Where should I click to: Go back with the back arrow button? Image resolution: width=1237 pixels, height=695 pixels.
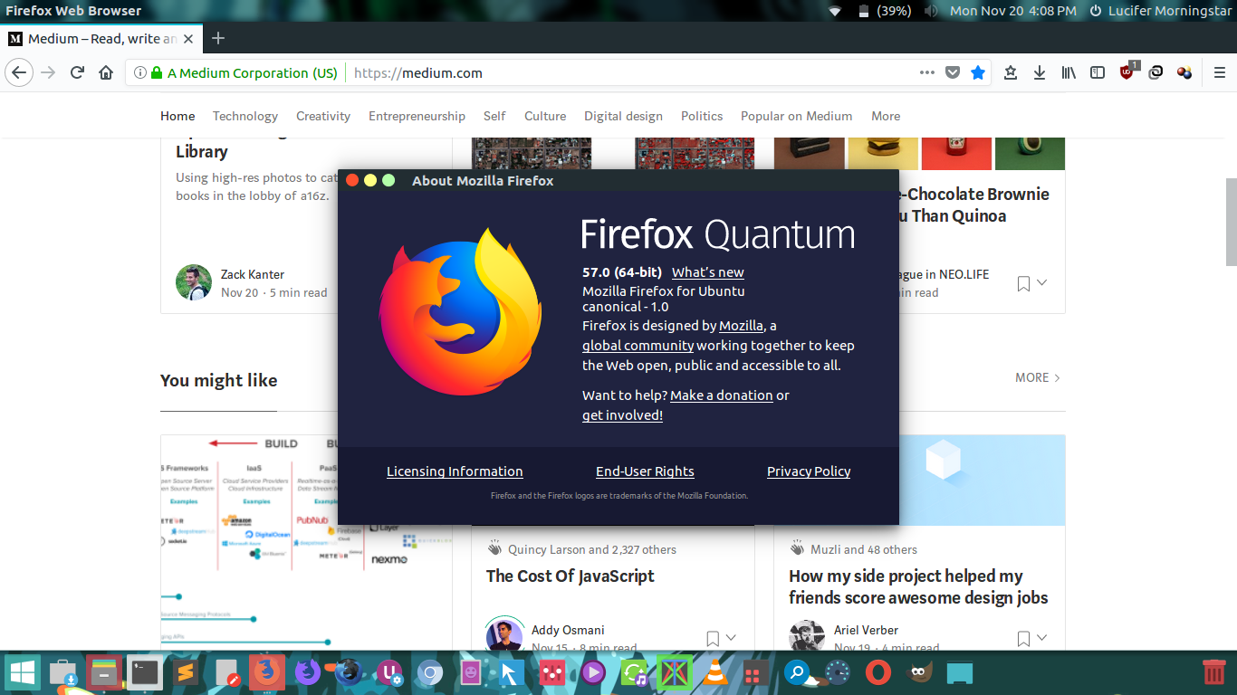(19, 72)
